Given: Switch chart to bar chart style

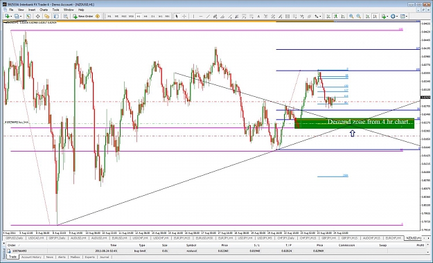Looking at the screenshot, I should click(328, 17).
